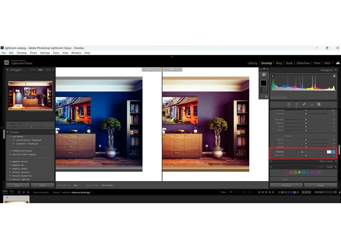Open the Color Overlay mode dropdown
Viewport: 341px width, 227px height.
tap(108, 185)
